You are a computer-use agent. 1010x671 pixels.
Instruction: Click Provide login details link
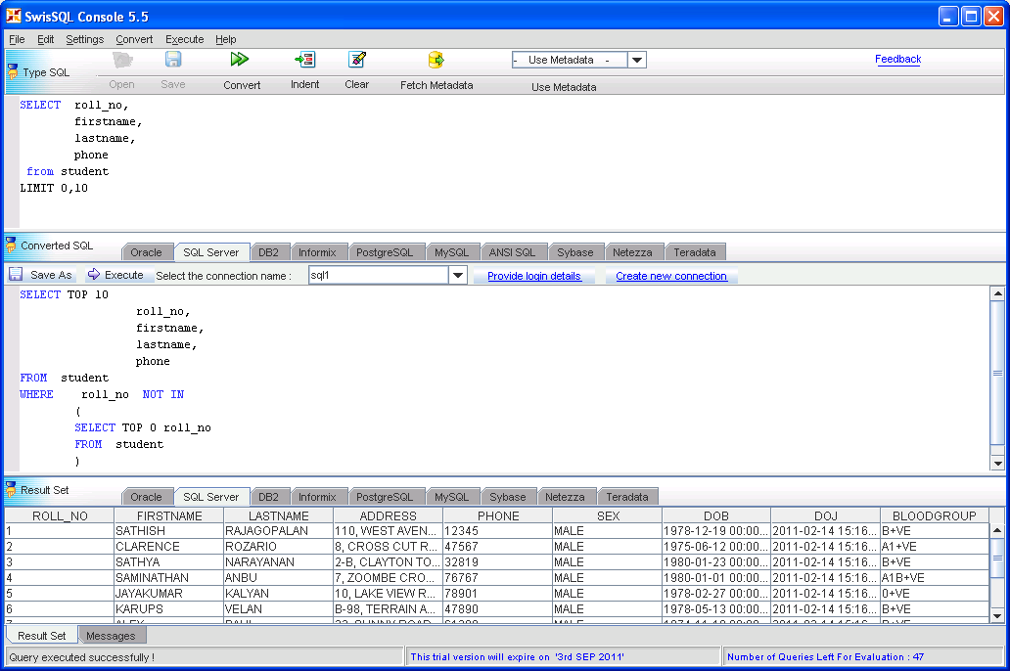[x=534, y=276]
